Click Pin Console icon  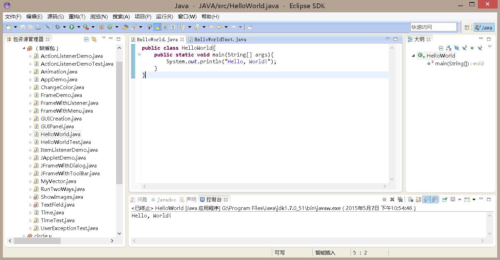click(445, 199)
